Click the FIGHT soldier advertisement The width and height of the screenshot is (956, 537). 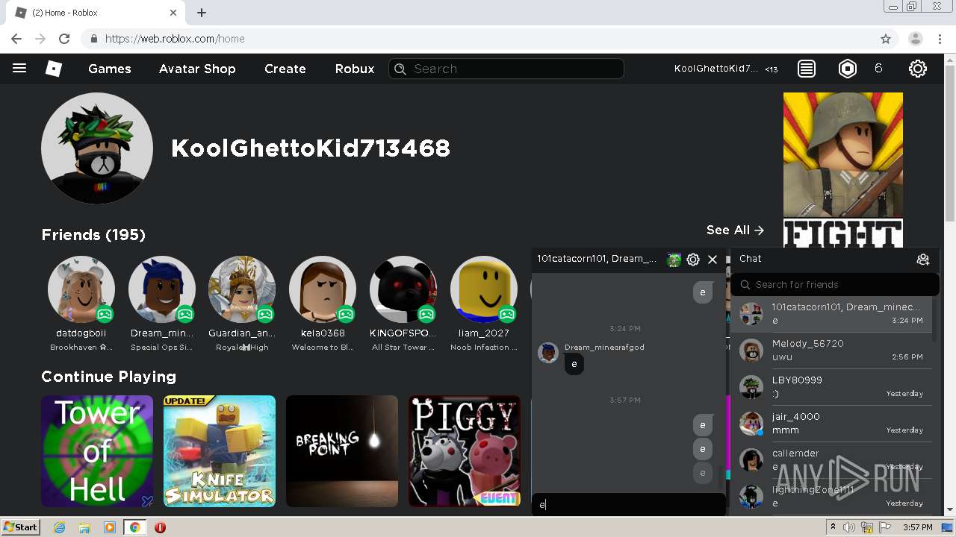coord(843,169)
